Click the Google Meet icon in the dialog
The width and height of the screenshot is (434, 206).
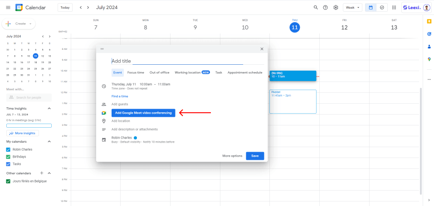pos(104,113)
